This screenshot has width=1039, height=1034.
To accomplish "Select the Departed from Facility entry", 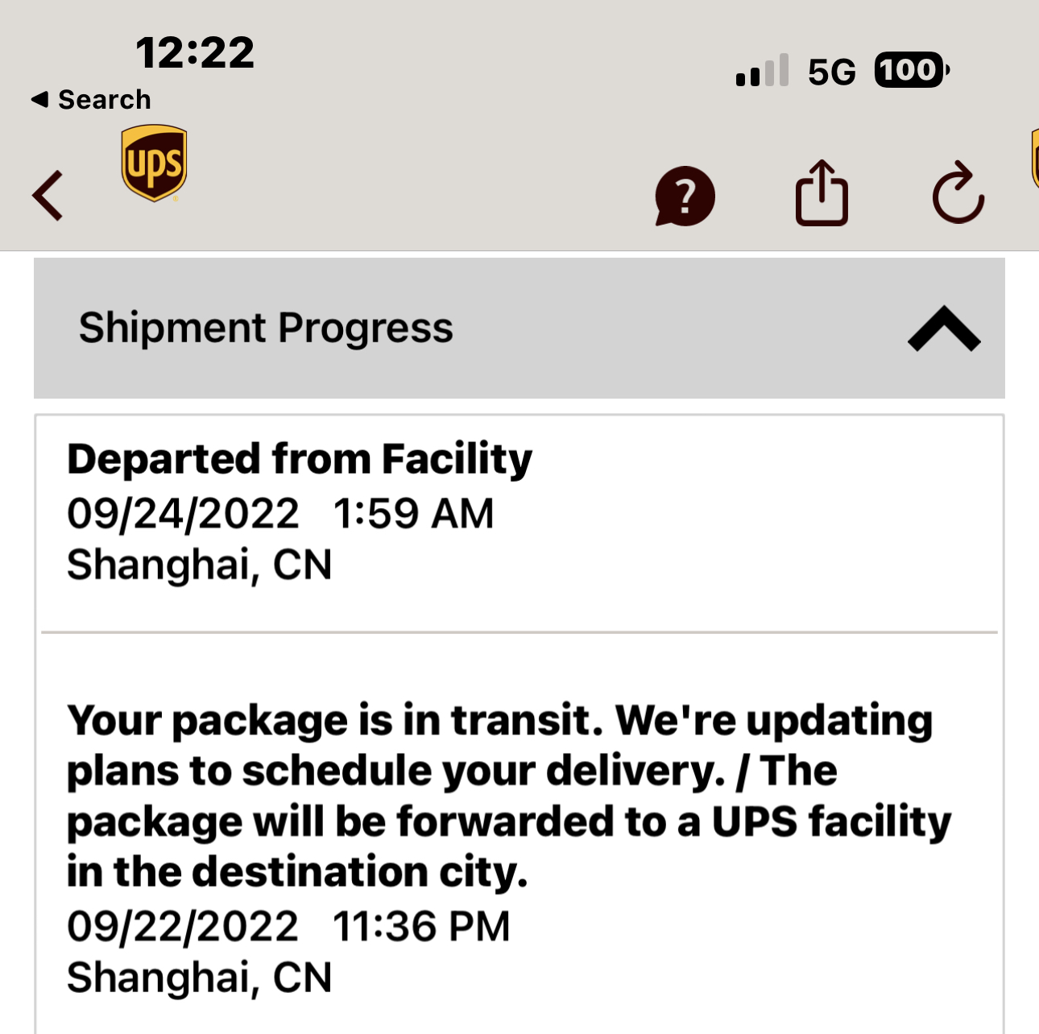I will pos(299,459).
